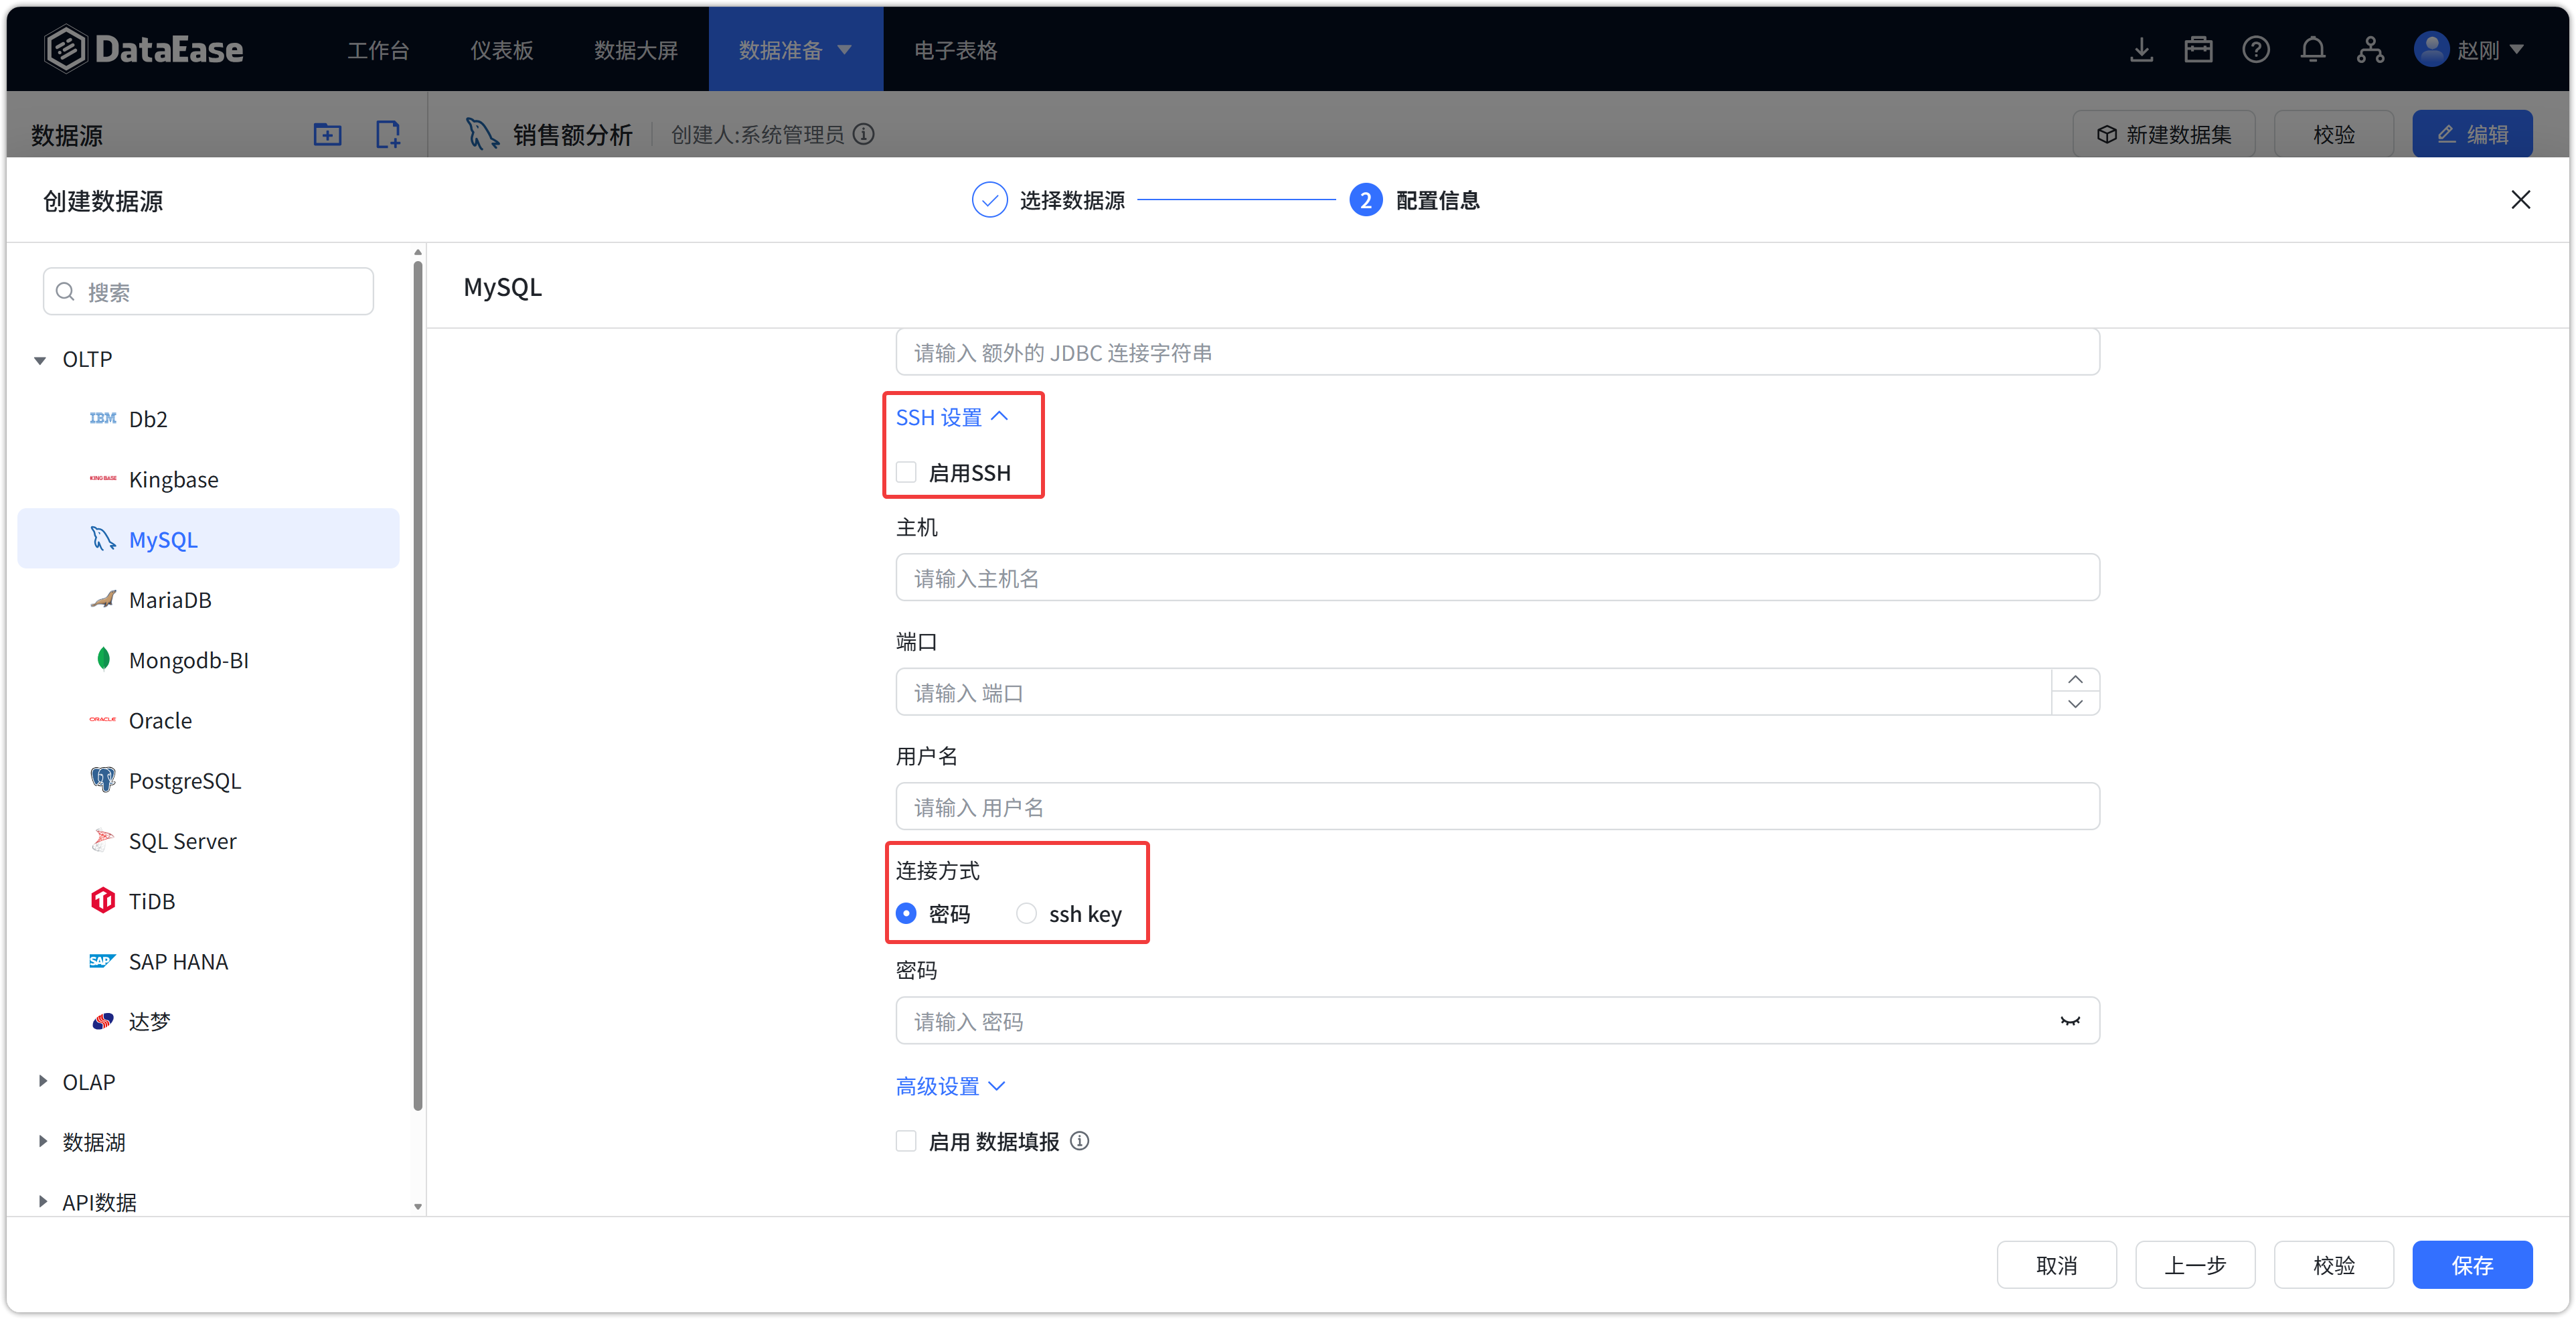
Task: Select the 达梦 database icon
Action: click(103, 1021)
